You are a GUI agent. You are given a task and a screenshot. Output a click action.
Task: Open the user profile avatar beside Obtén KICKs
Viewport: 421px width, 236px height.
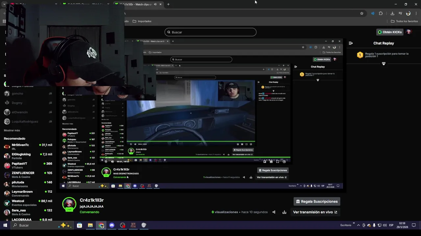[x=409, y=32]
